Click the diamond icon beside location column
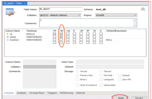The width and height of the screenshot is (152, 99). tap(8, 40)
